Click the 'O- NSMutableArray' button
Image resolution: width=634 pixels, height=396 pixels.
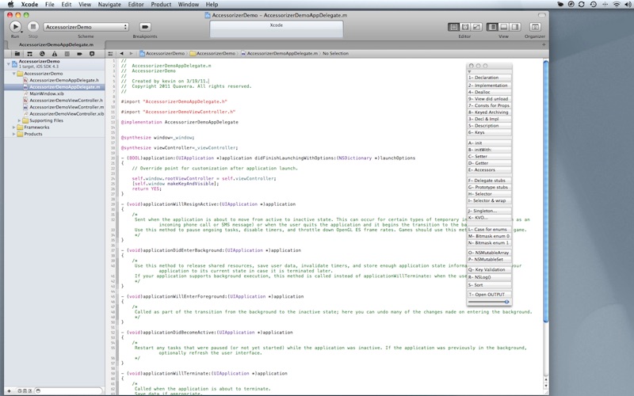coord(489,253)
